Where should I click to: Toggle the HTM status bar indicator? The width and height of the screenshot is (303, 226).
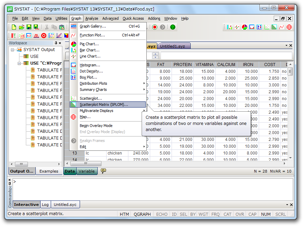tap(124, 214)
